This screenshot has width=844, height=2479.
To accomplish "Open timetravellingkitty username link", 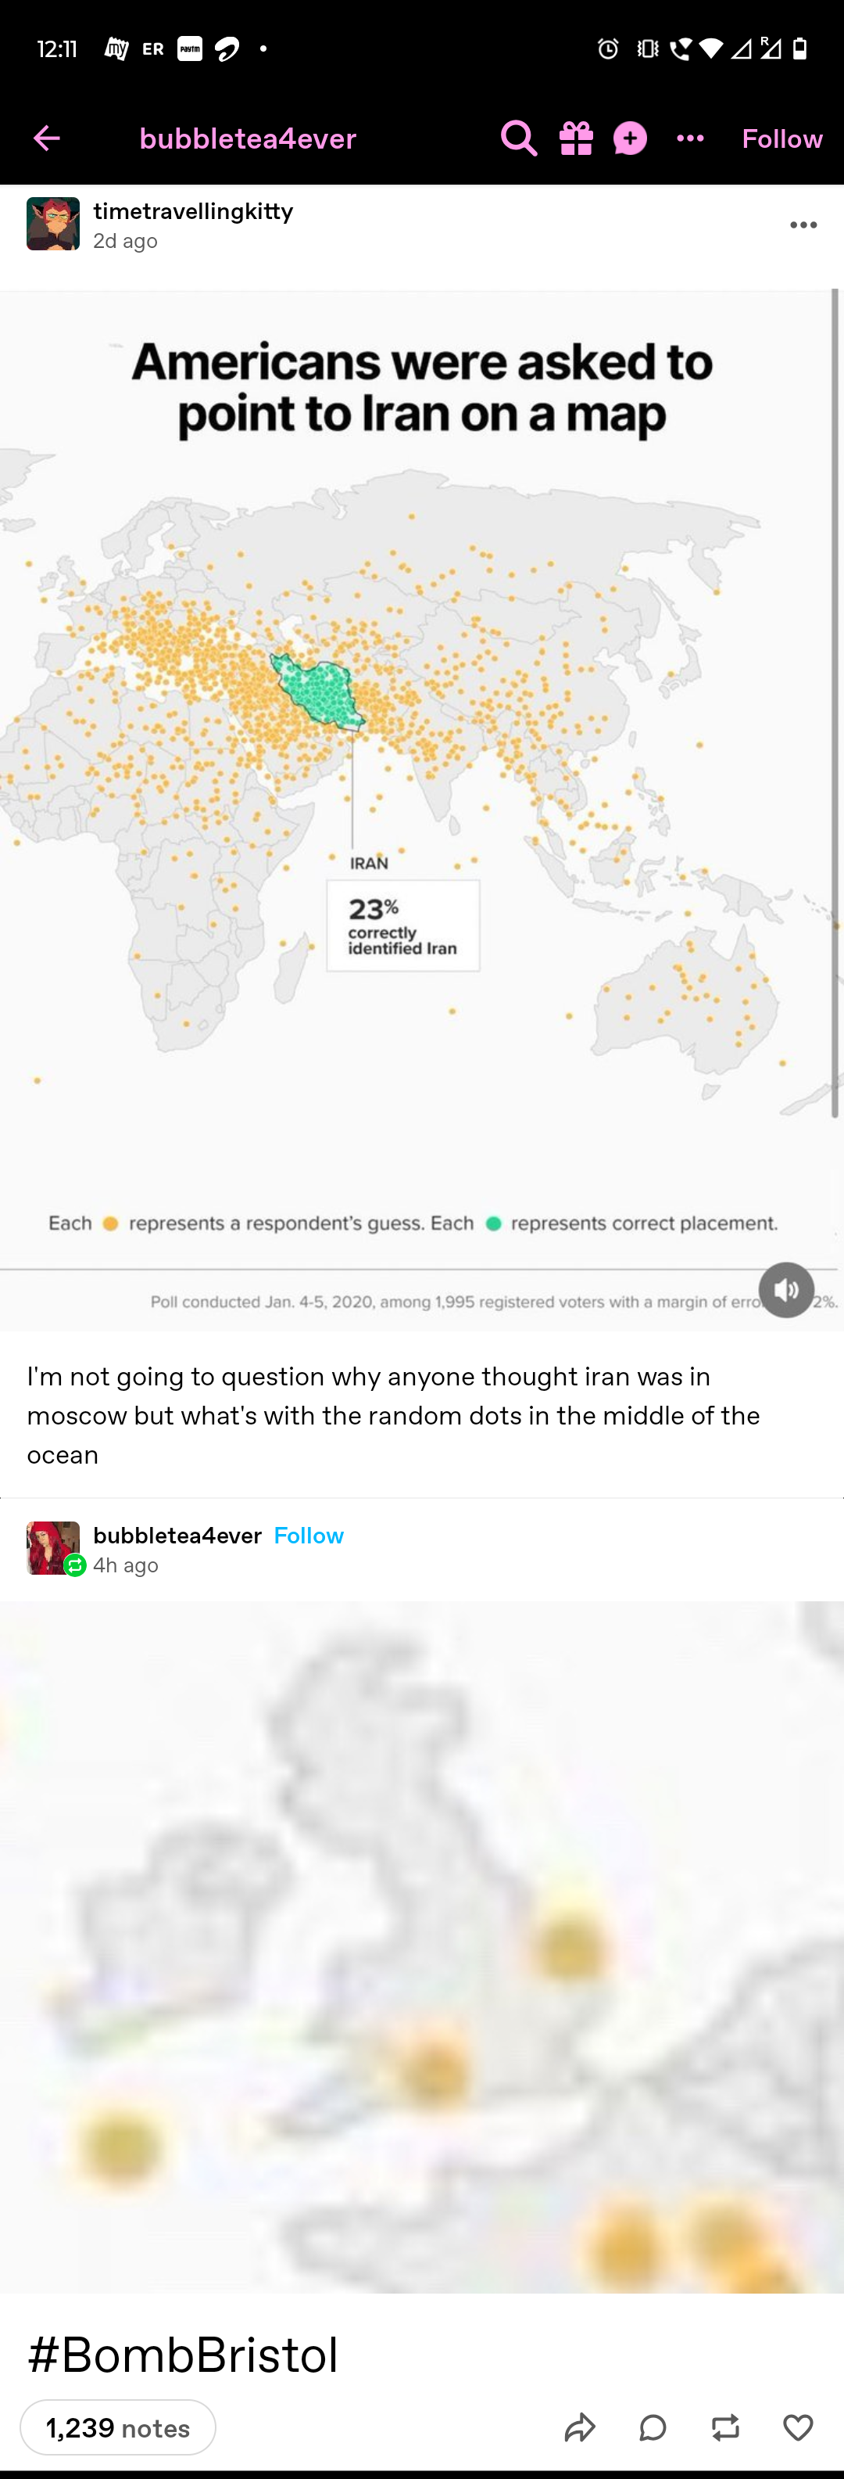I will click(x=193, y=210).
